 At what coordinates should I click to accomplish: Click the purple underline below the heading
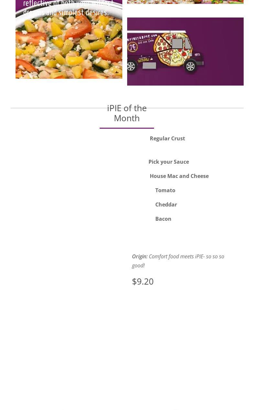pos(127,128)
